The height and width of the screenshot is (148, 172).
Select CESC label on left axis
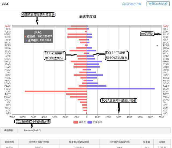[8, 37]
